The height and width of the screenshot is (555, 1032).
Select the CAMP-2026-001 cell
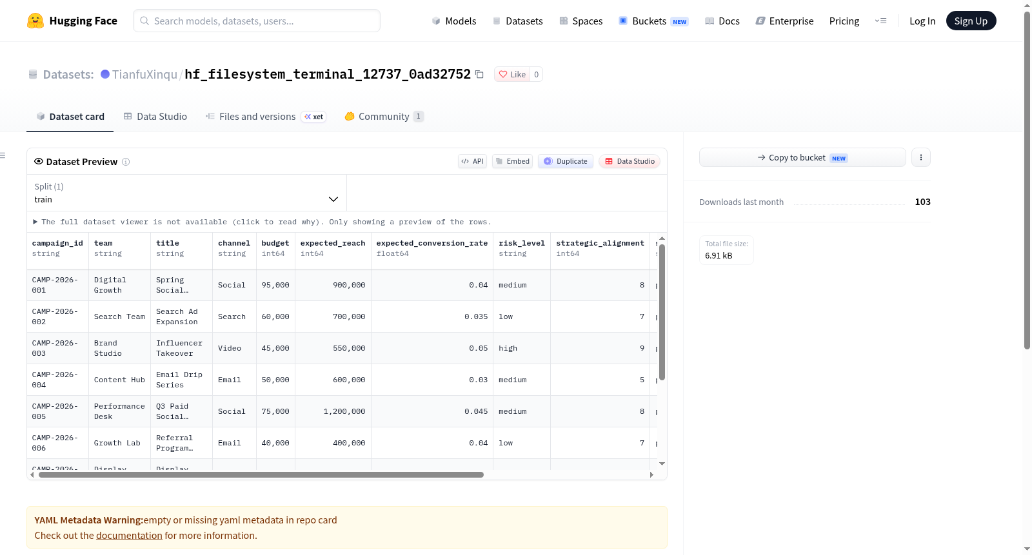(x=57, y=285)
